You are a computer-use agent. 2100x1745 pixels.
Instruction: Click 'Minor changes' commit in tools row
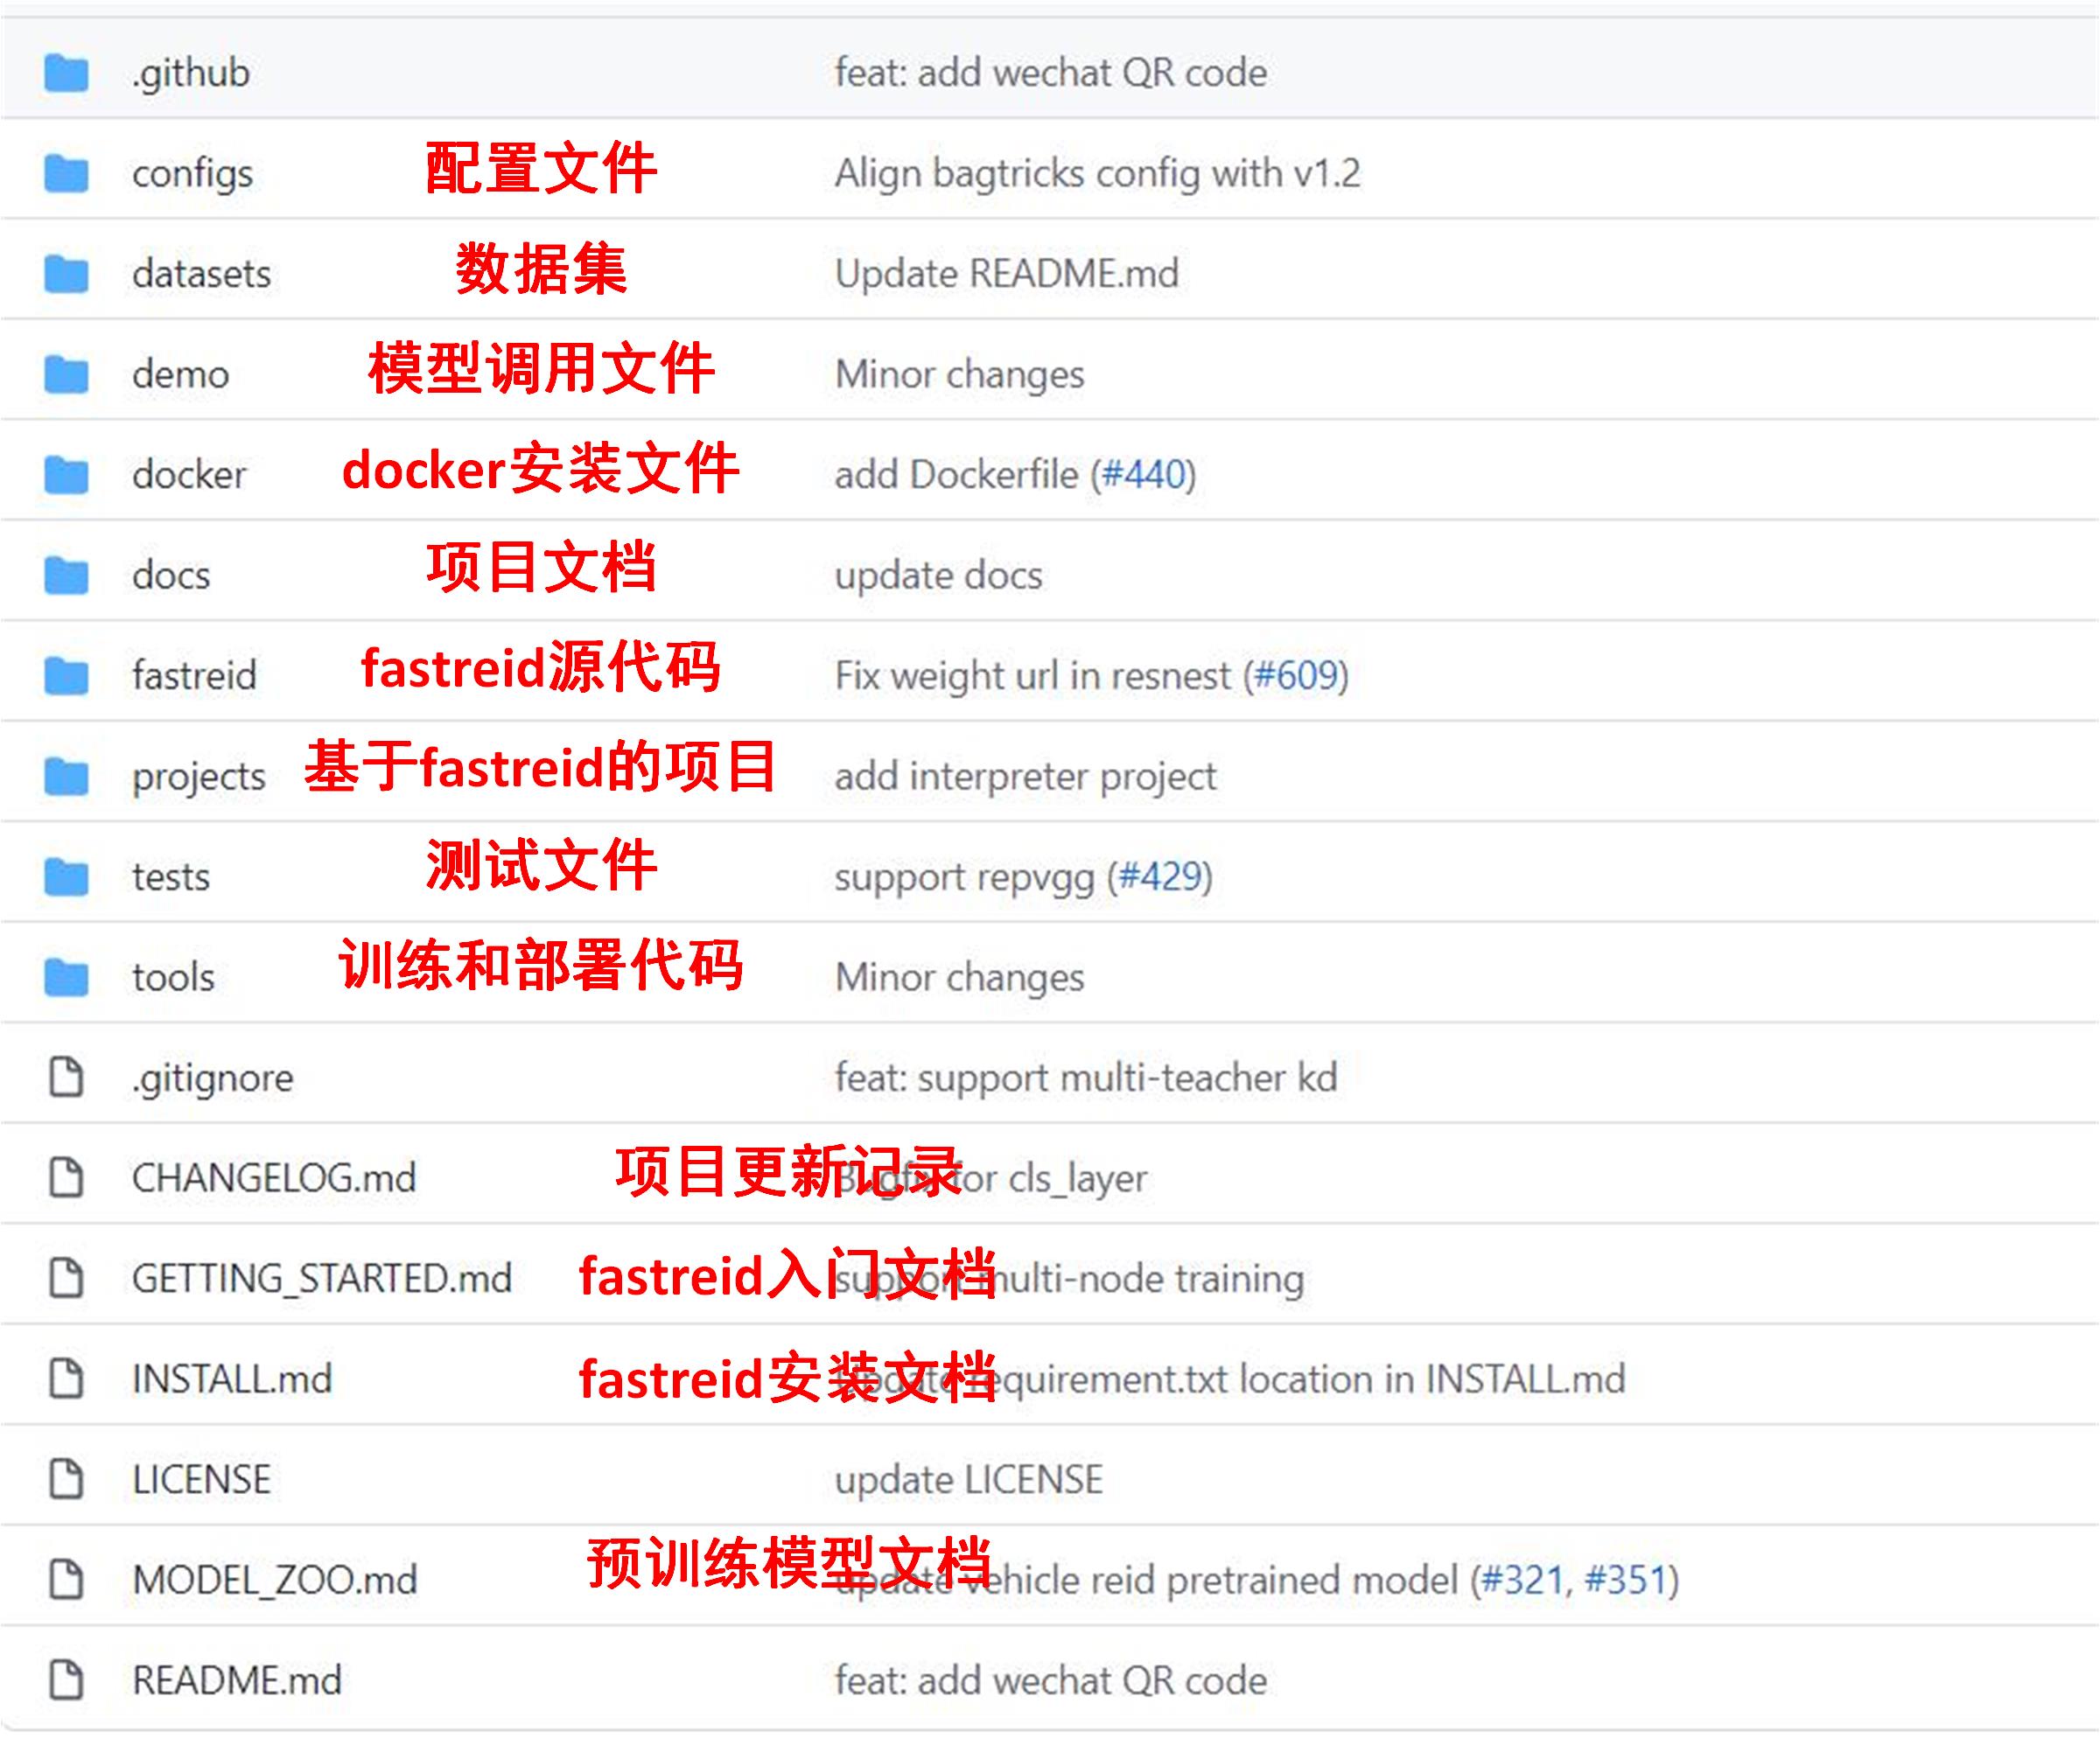[x=959, y=977]
